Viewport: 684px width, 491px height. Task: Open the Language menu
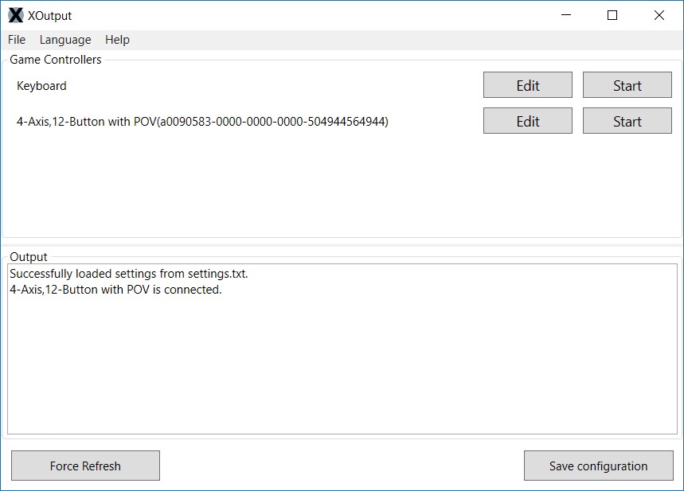tap(64, 40)
